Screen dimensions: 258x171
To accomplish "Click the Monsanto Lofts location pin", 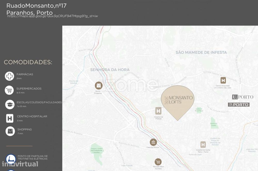I will click(x=178, y=103).
